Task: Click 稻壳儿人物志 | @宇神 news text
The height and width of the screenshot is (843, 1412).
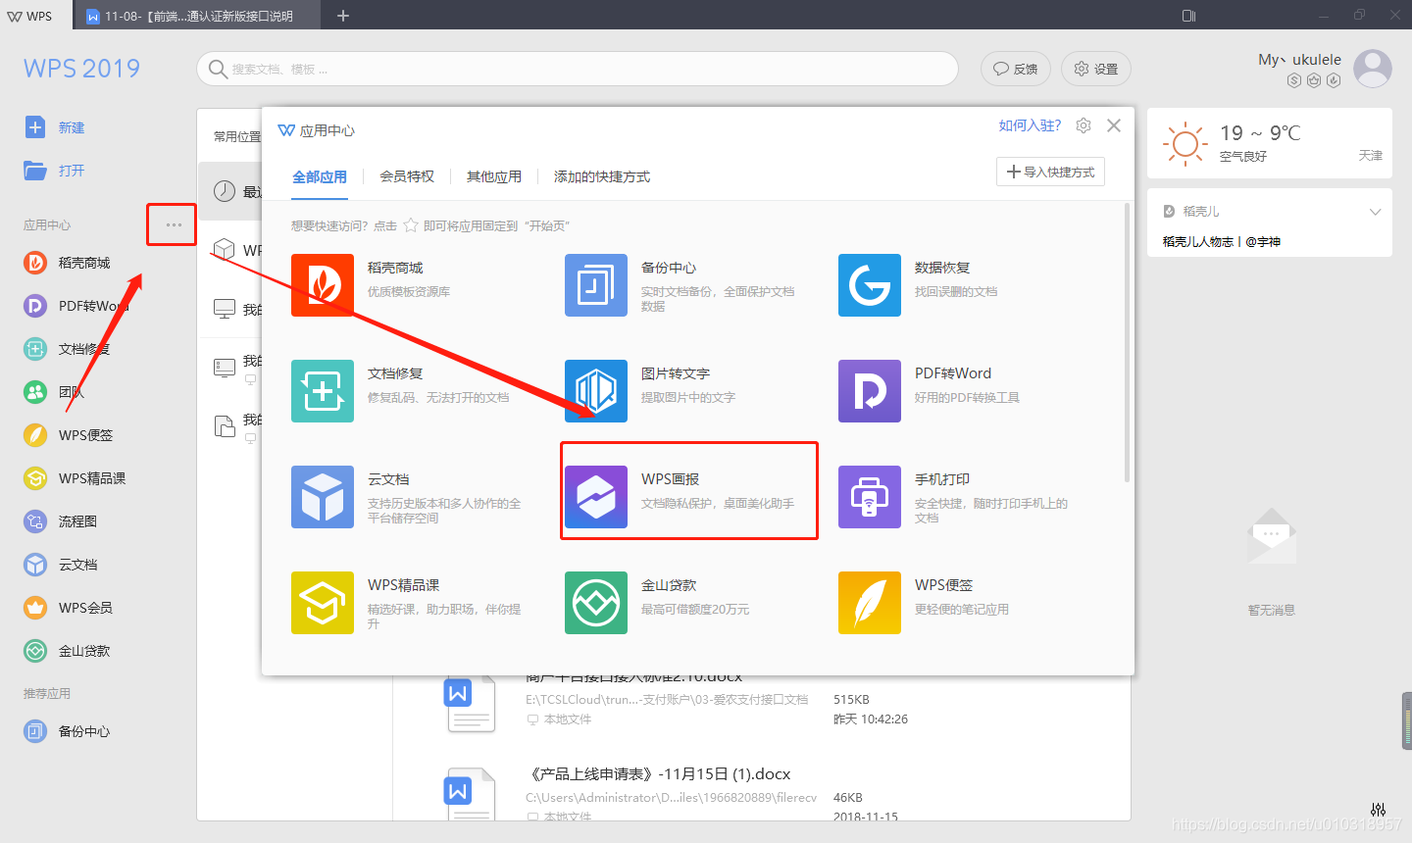Action: [x=1222, y=241]
